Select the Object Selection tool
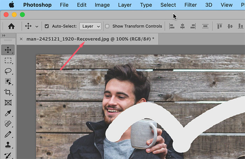The image size is (245, 159). 8,82
